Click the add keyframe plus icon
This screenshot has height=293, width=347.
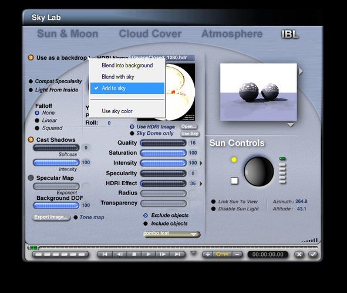coord(208,254)
